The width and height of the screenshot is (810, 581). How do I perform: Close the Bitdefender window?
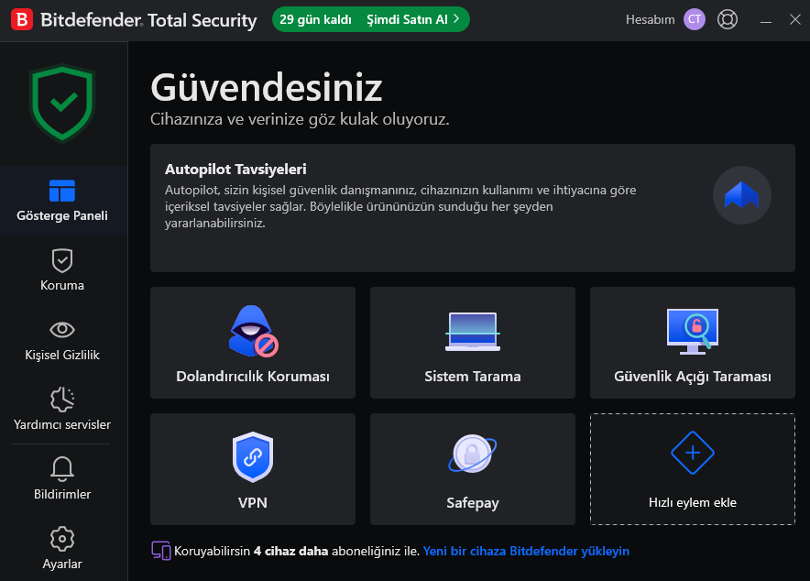[x=795, y=19]
